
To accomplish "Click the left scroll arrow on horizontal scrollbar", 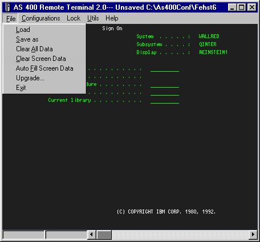I will coord(92,235).
